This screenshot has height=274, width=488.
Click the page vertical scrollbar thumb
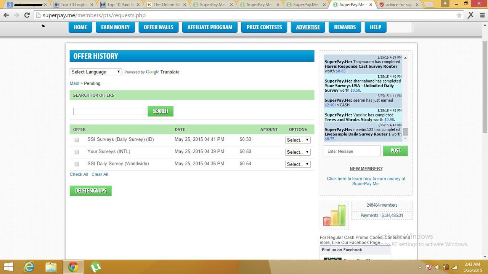485,87
